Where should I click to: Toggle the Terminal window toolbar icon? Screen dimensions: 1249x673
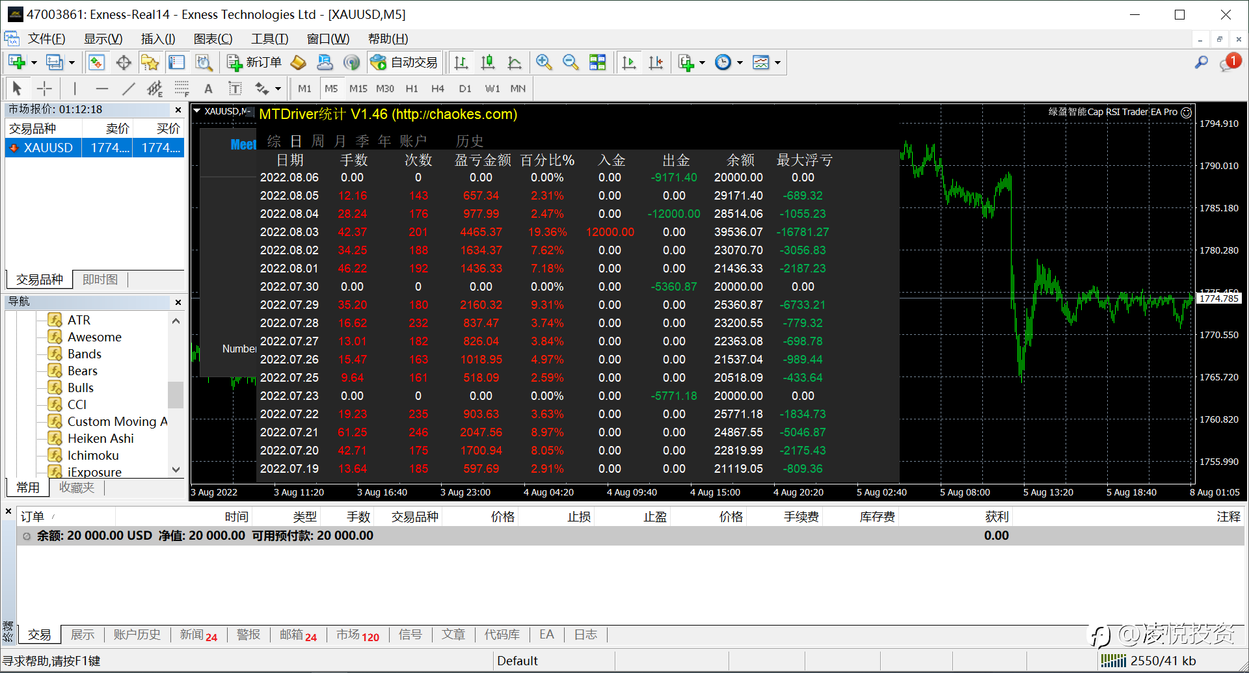[177, 62]
